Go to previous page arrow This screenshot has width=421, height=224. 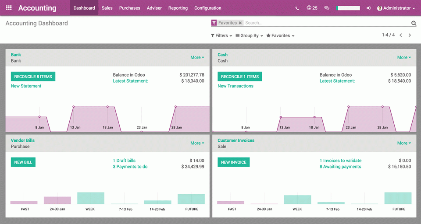(x=401, y=35)
